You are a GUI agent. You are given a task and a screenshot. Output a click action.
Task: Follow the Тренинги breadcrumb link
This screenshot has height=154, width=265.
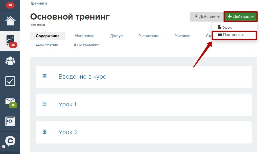39,3
